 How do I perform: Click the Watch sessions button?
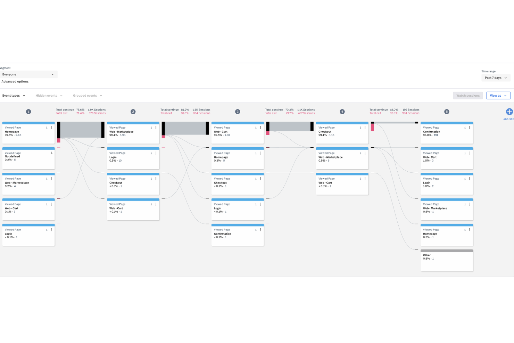(x=468, y=96)
